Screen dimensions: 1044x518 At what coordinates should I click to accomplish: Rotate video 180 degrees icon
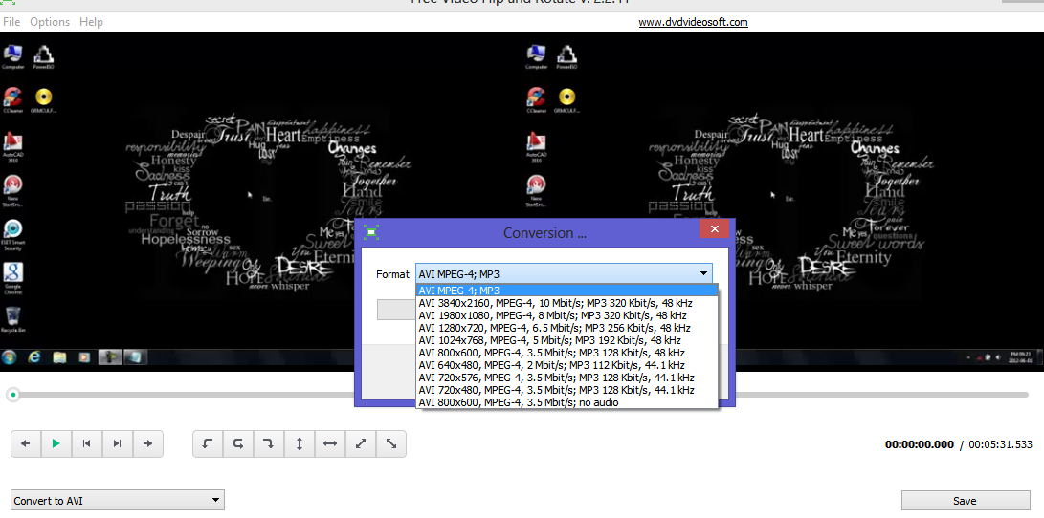tap(238, 444)
